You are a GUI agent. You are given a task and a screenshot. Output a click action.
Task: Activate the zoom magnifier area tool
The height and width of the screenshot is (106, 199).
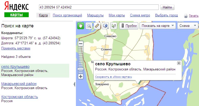[x=89, y=26]
